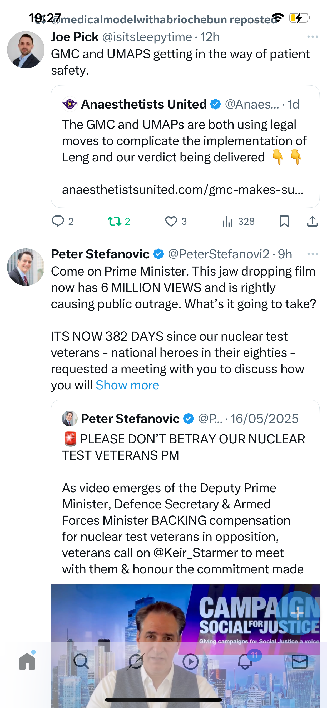The image size is (327, 708).
Task: Open Peter Stefanovic's profile avatar
Action: pyautogui.click(x=26, y=267)
